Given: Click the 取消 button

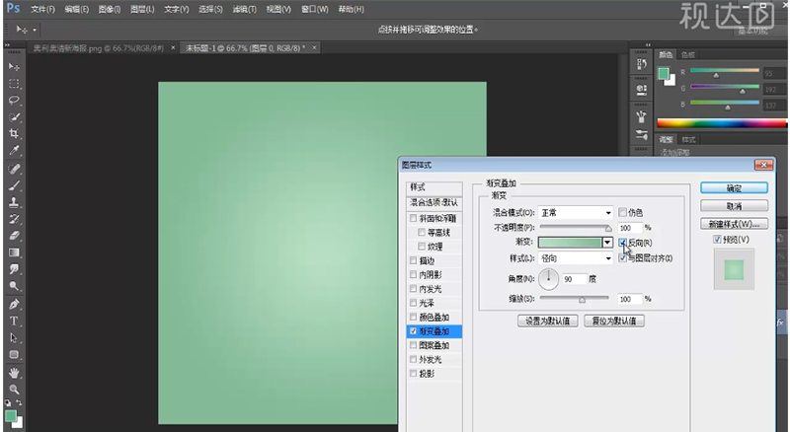Looking at the screenshot, I should 734,206.
